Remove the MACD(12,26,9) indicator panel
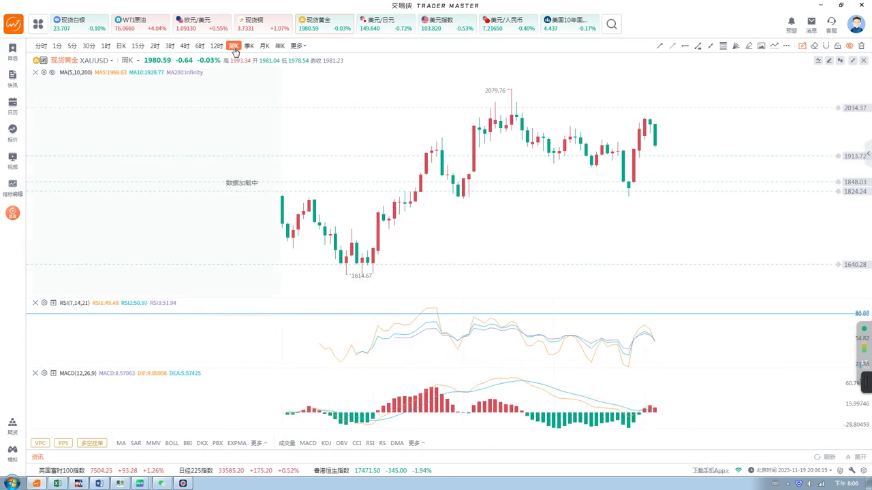This screenshot has width=872, height=490. coord(35,373)
